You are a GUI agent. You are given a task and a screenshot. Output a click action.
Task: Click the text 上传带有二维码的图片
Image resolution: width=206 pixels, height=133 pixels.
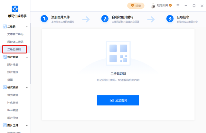tap(63, 22)
